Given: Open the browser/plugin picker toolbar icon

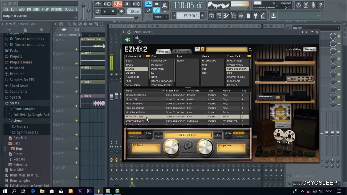Looking at the screenshot, I should [233, 16].
